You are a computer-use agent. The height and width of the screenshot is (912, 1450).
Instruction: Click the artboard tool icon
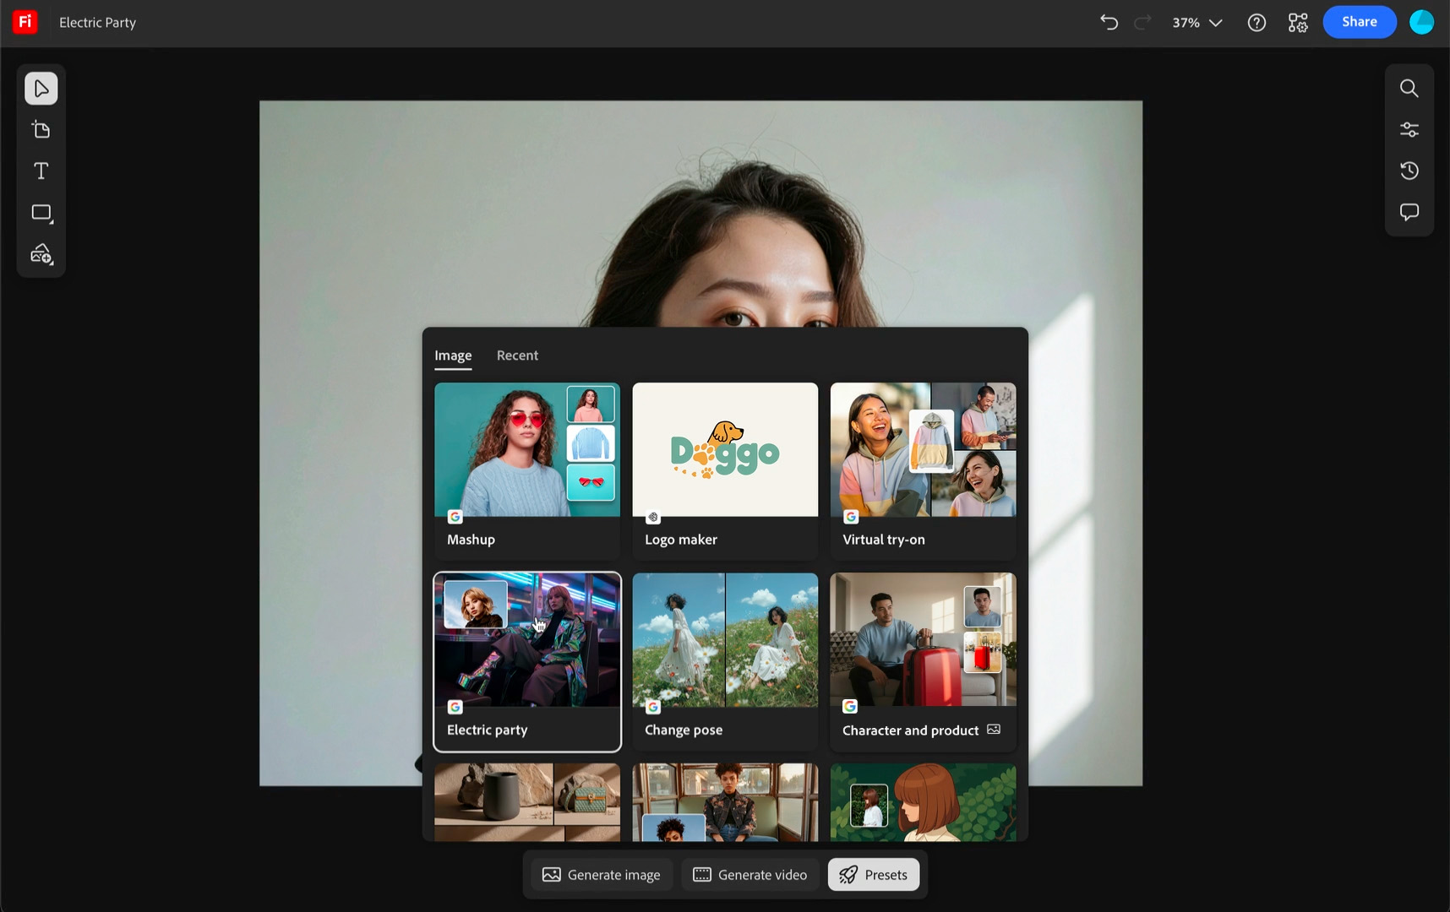click(41, 130)
